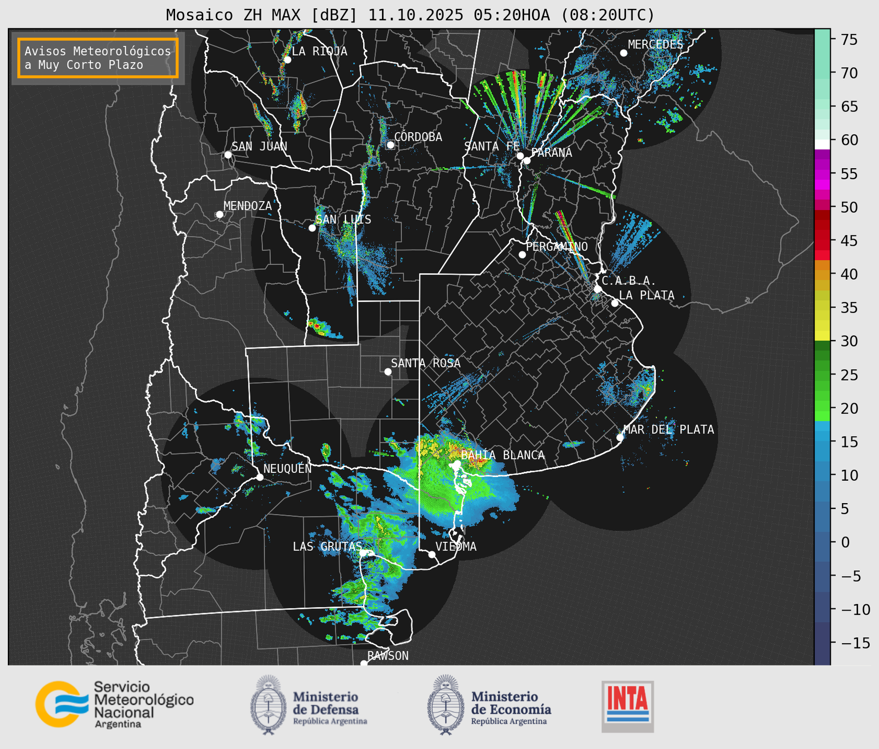Click the San Luis city marker dot

click(x=312, y=228)
